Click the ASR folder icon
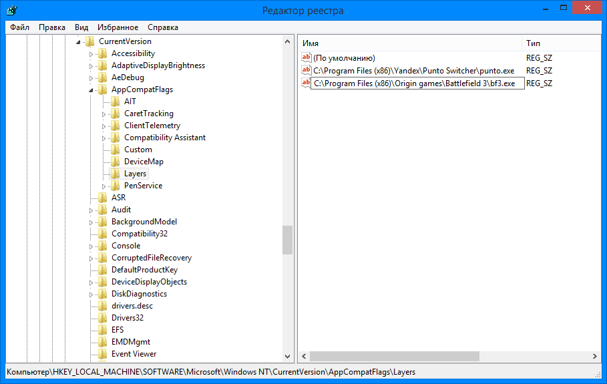 (103, 197)
